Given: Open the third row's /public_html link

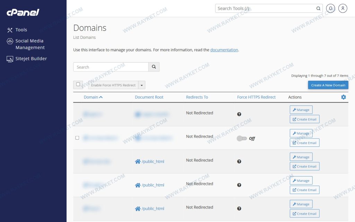Looking at the screenshot, I should (x=153, y=162).
